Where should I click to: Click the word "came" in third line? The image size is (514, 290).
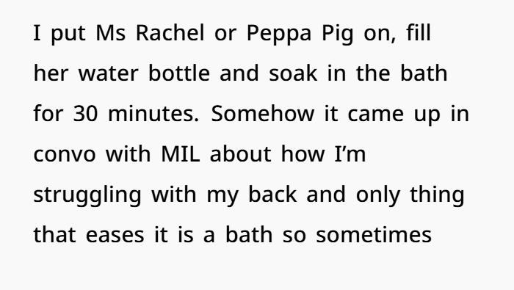[x=375, y=114]
